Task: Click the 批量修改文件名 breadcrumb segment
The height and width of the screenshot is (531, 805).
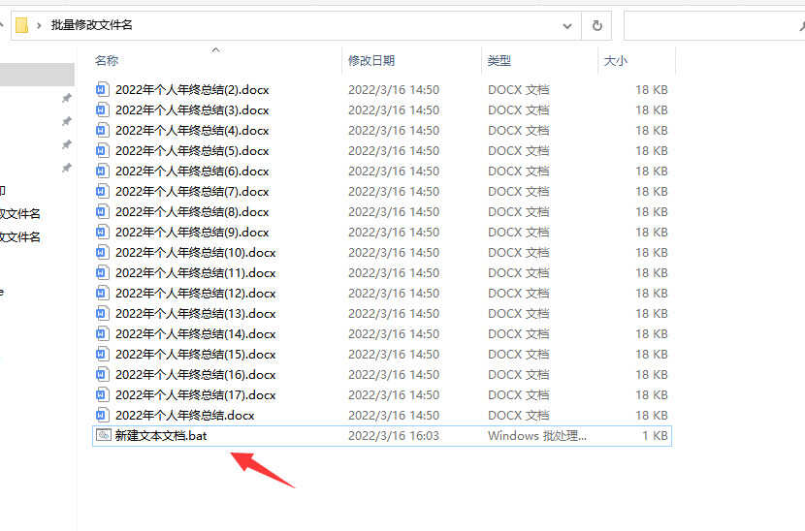Action: (x=91, y=25)
